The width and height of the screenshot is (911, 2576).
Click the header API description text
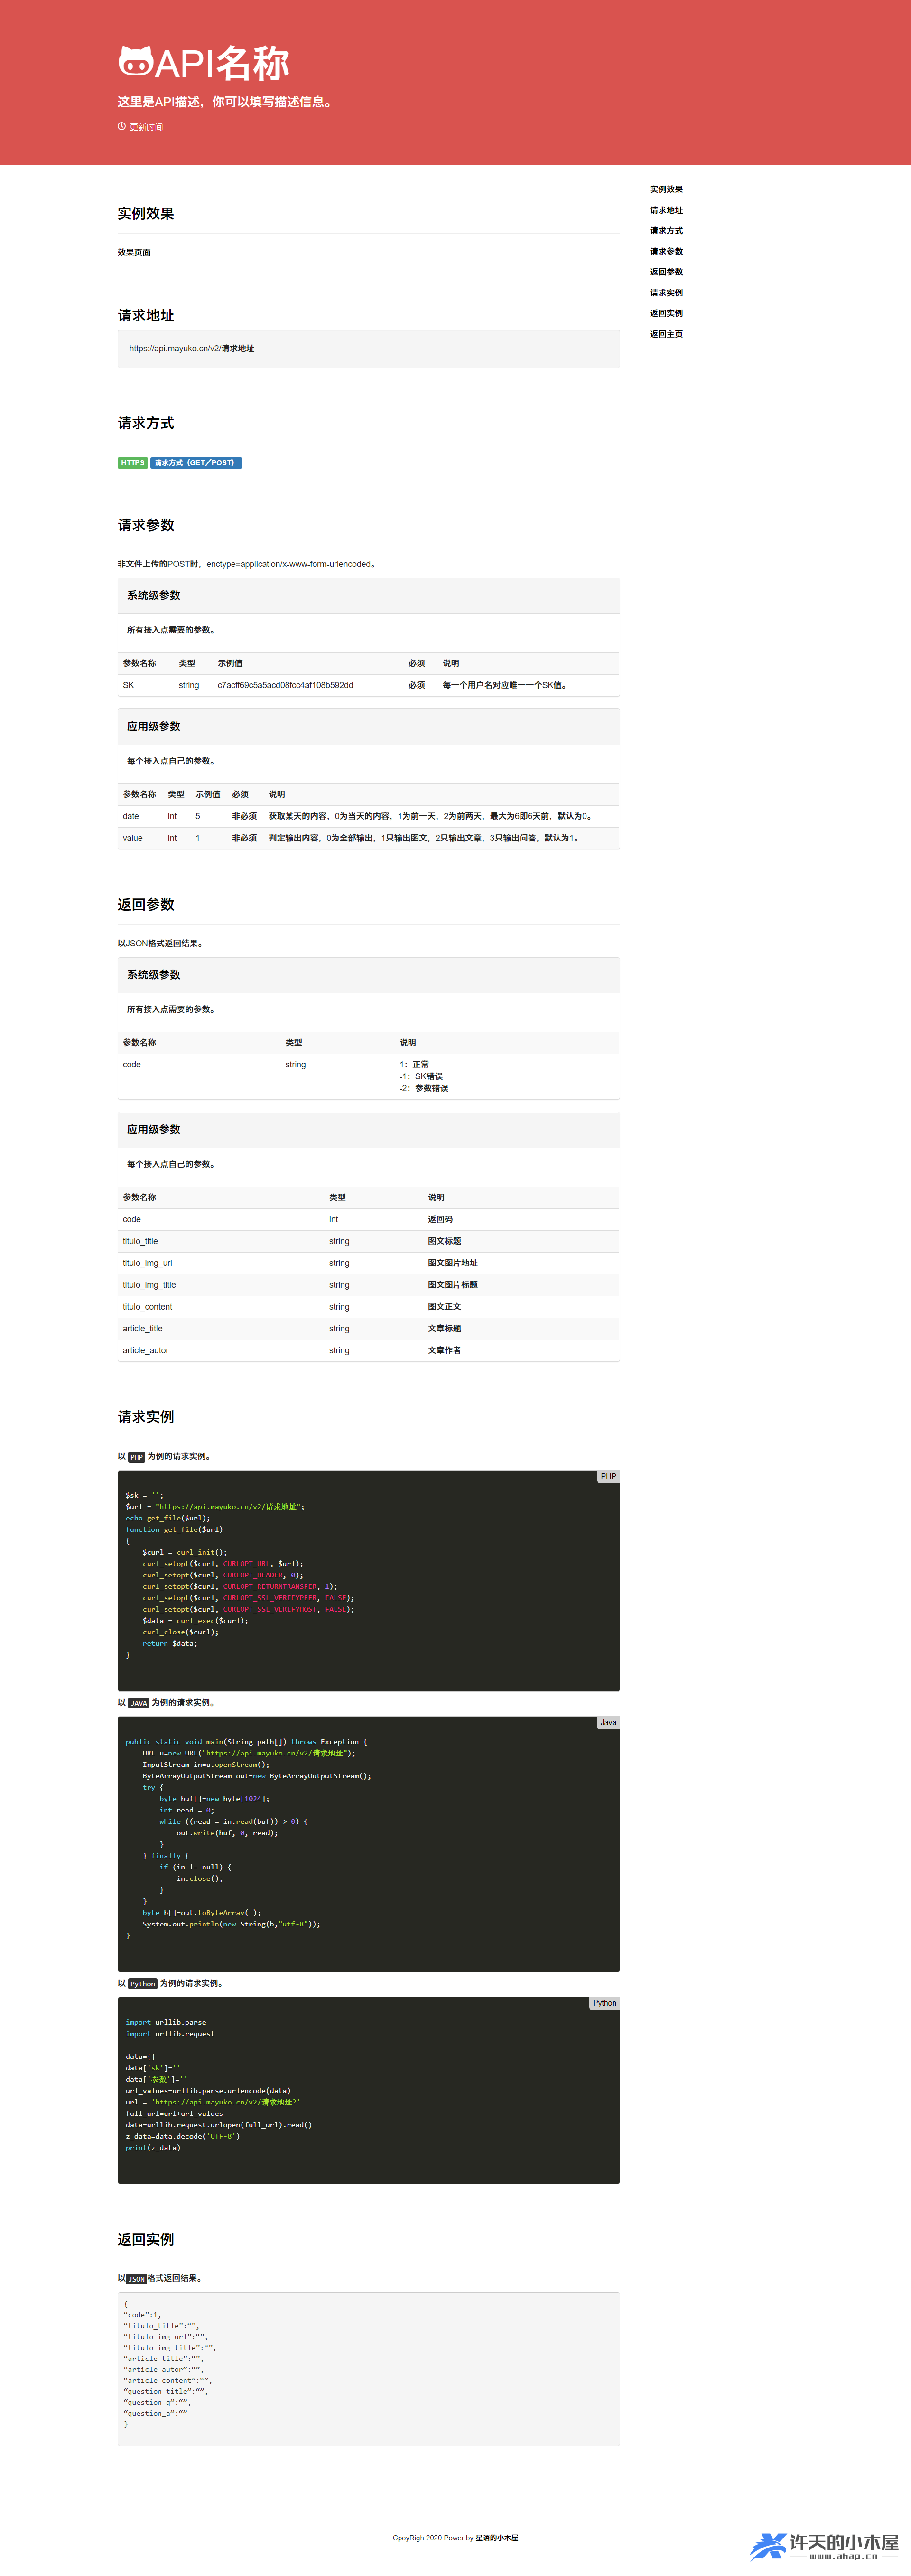click(225, 102)
